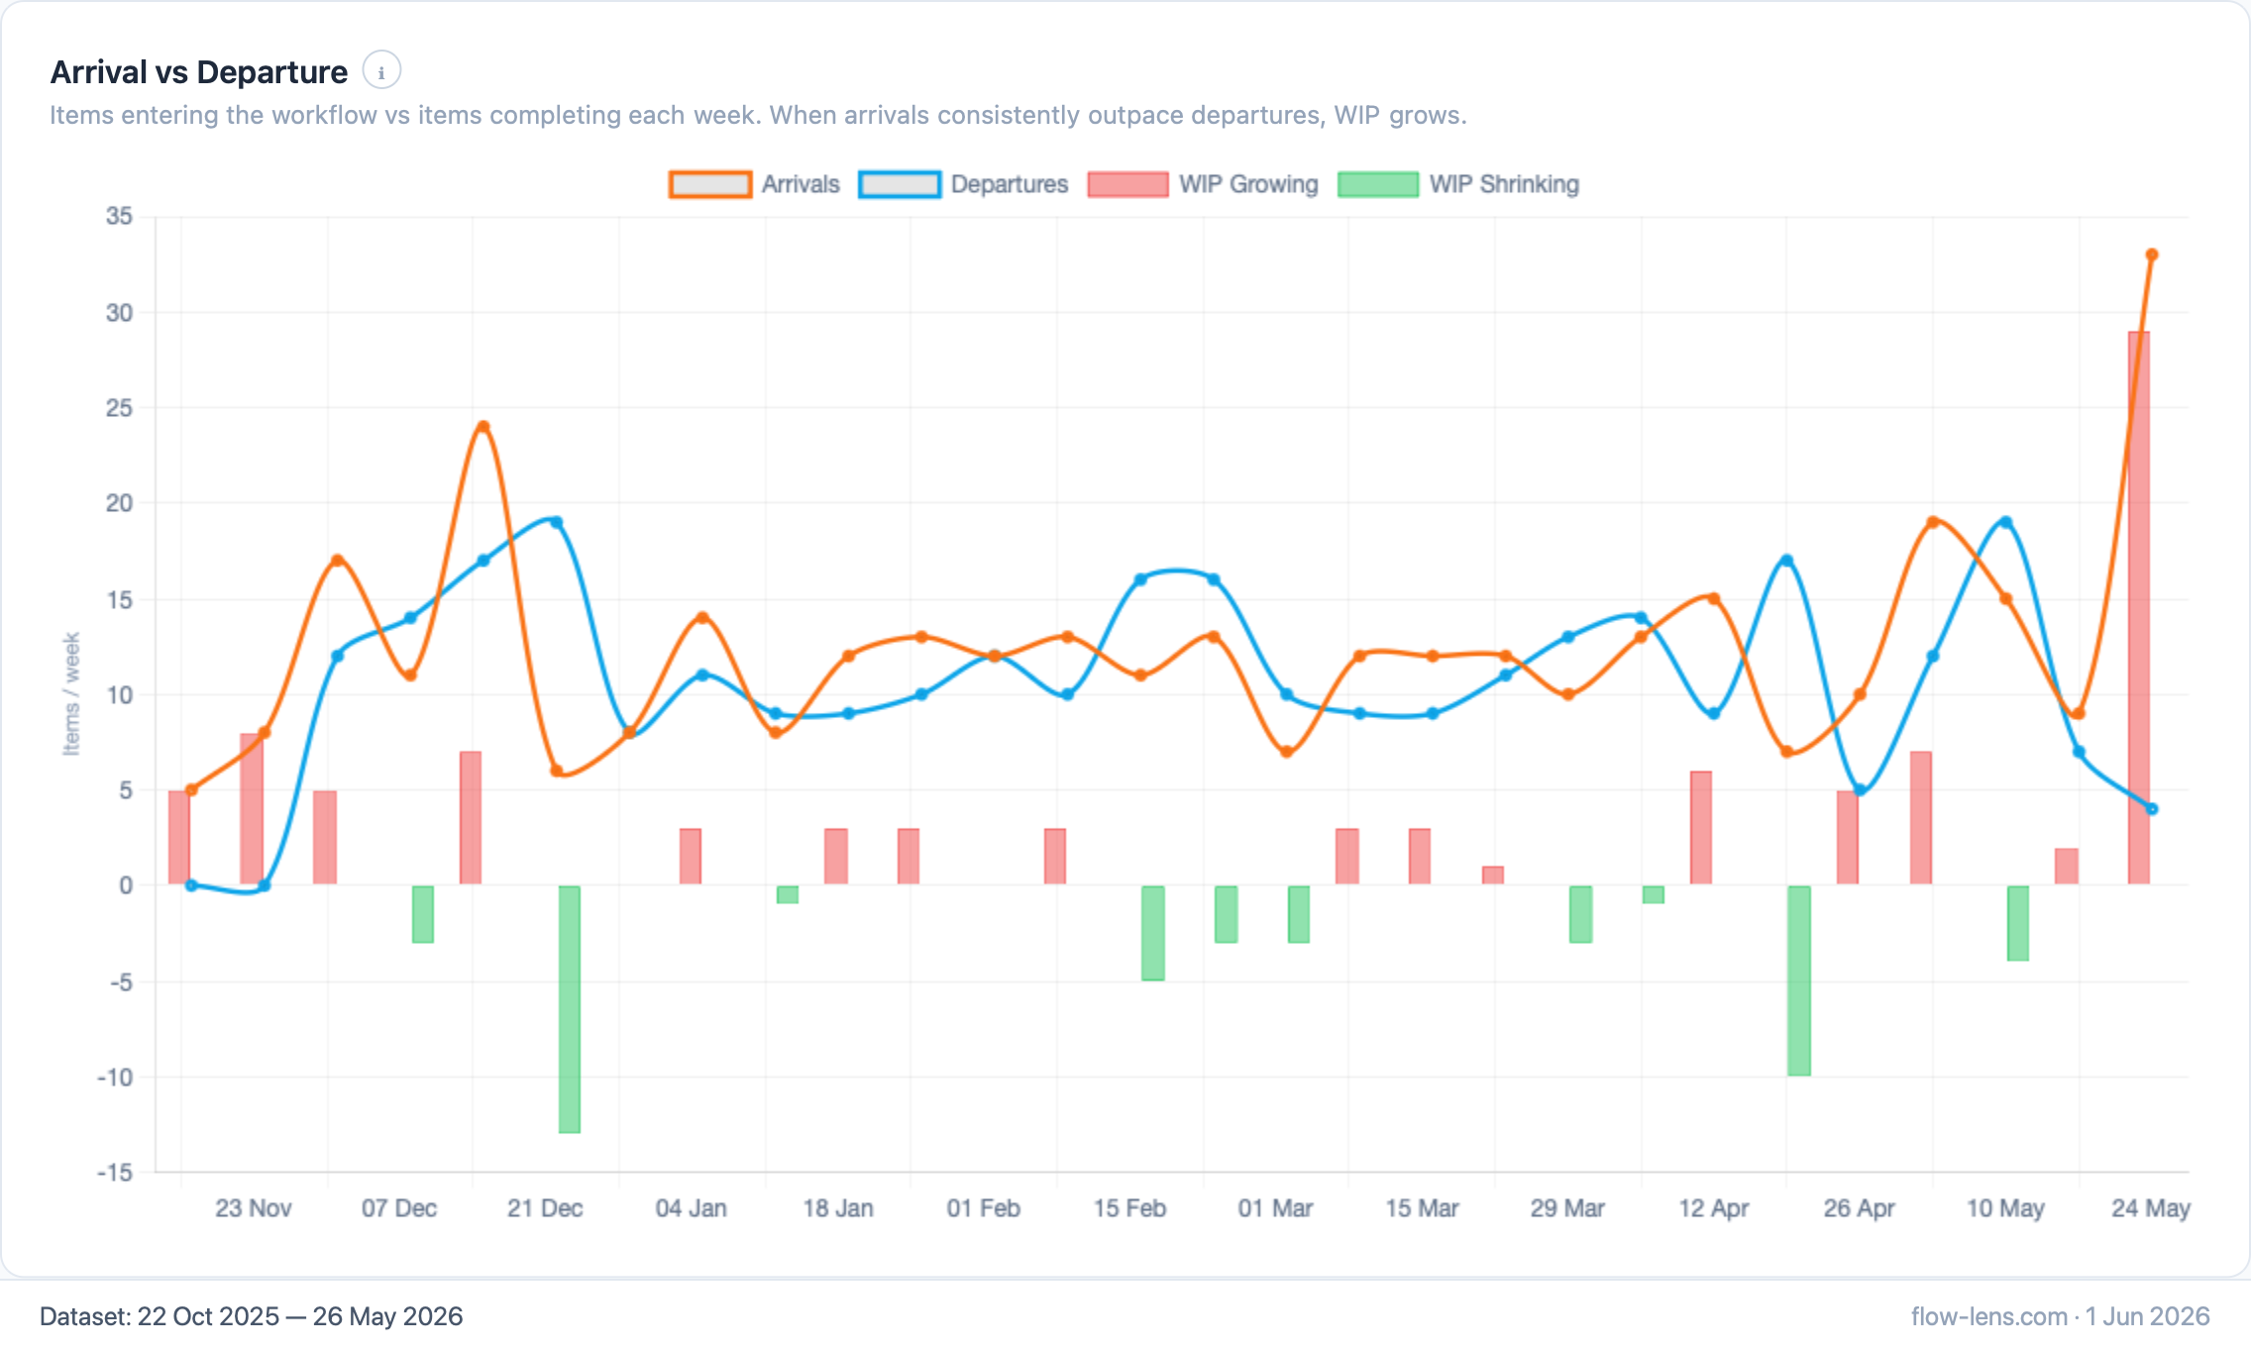Click the 24 May x-axis label
This screenshot has height=1351, width=2251.
(x=2151, y=1208)
